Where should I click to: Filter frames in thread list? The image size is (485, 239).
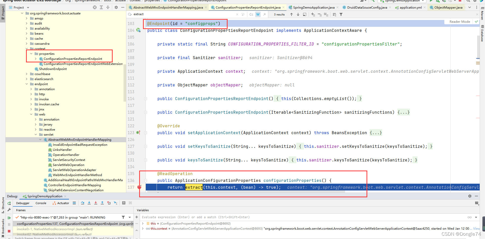123,217
